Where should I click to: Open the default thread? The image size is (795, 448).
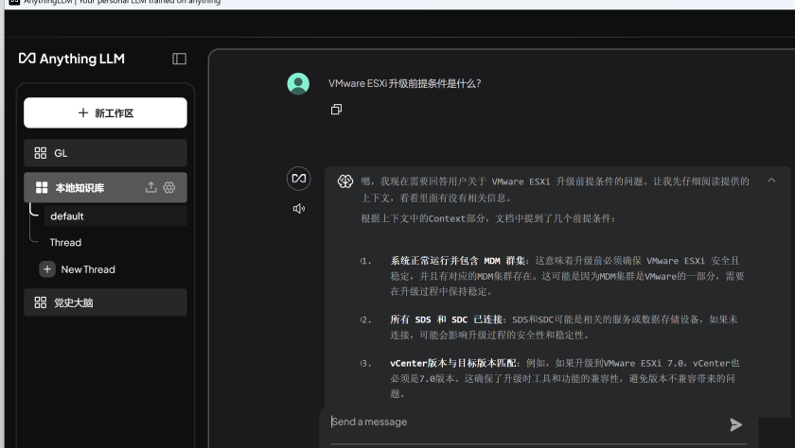(x=115, y=216)
